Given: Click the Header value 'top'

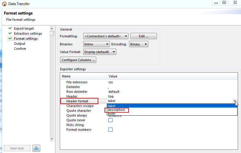Looking at the screenshot, I should [111, 96].
